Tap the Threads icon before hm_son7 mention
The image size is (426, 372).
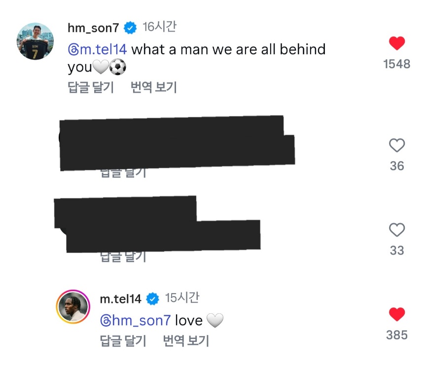pyautogui.click(x=106, y=321)
